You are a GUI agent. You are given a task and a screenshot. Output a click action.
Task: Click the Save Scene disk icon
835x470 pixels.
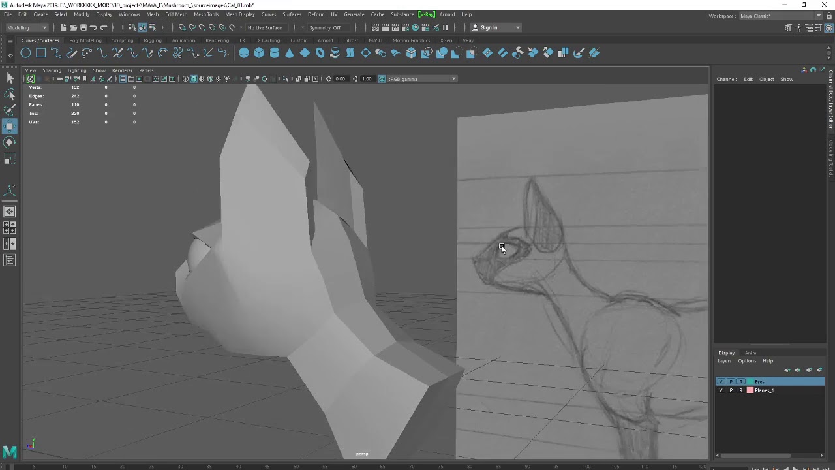pos(83,27)
